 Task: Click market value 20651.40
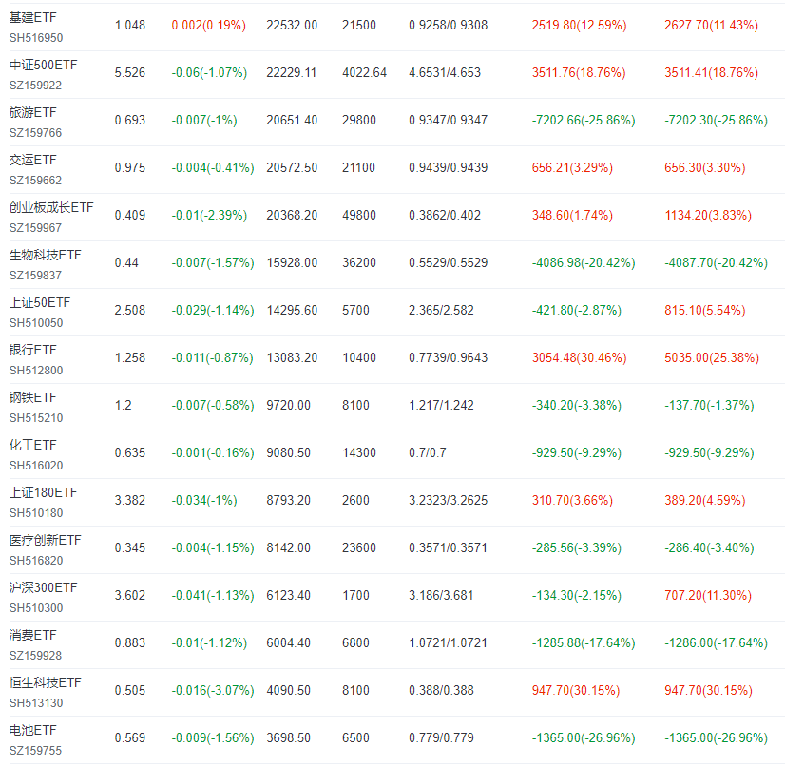292,121
